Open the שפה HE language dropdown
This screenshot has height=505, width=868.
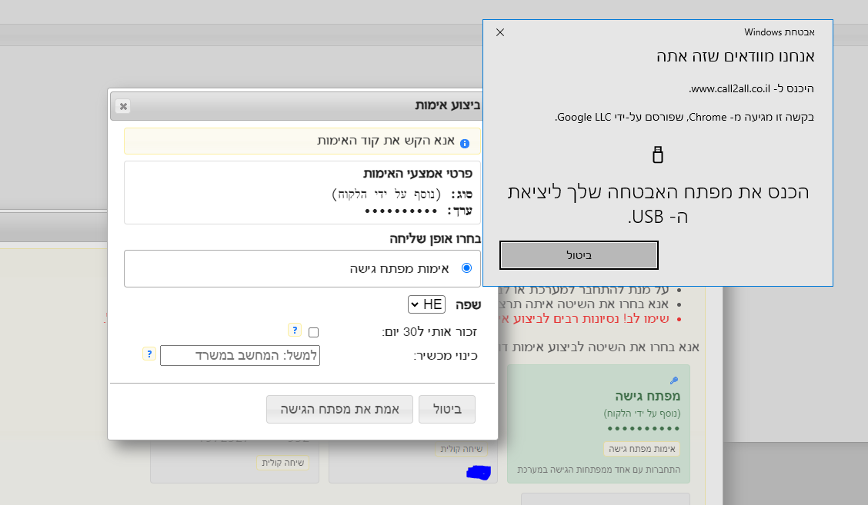pos(426,304)
